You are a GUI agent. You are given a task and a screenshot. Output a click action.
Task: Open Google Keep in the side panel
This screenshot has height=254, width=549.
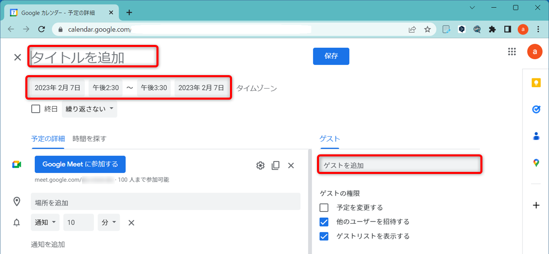[536, 83]
